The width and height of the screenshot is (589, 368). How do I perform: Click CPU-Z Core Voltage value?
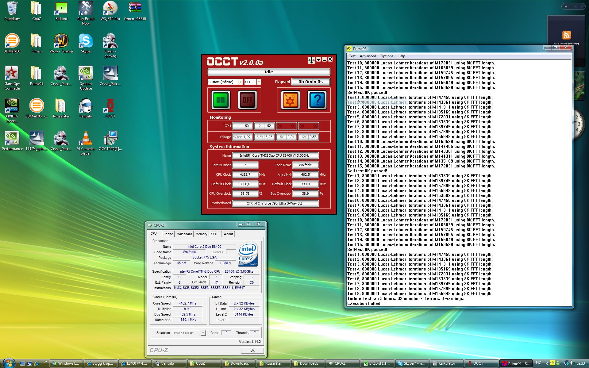(225, 263)
